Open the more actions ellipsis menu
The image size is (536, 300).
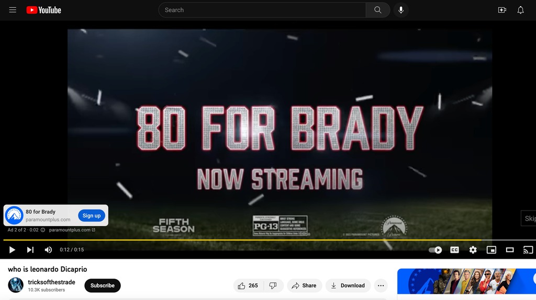pos(381,285)
